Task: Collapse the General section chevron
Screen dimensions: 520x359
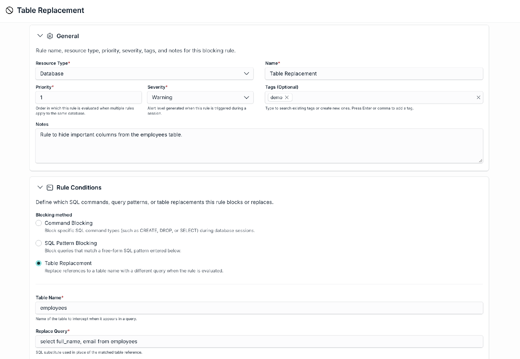Action: pyautogui.click(x=40, y=36)
